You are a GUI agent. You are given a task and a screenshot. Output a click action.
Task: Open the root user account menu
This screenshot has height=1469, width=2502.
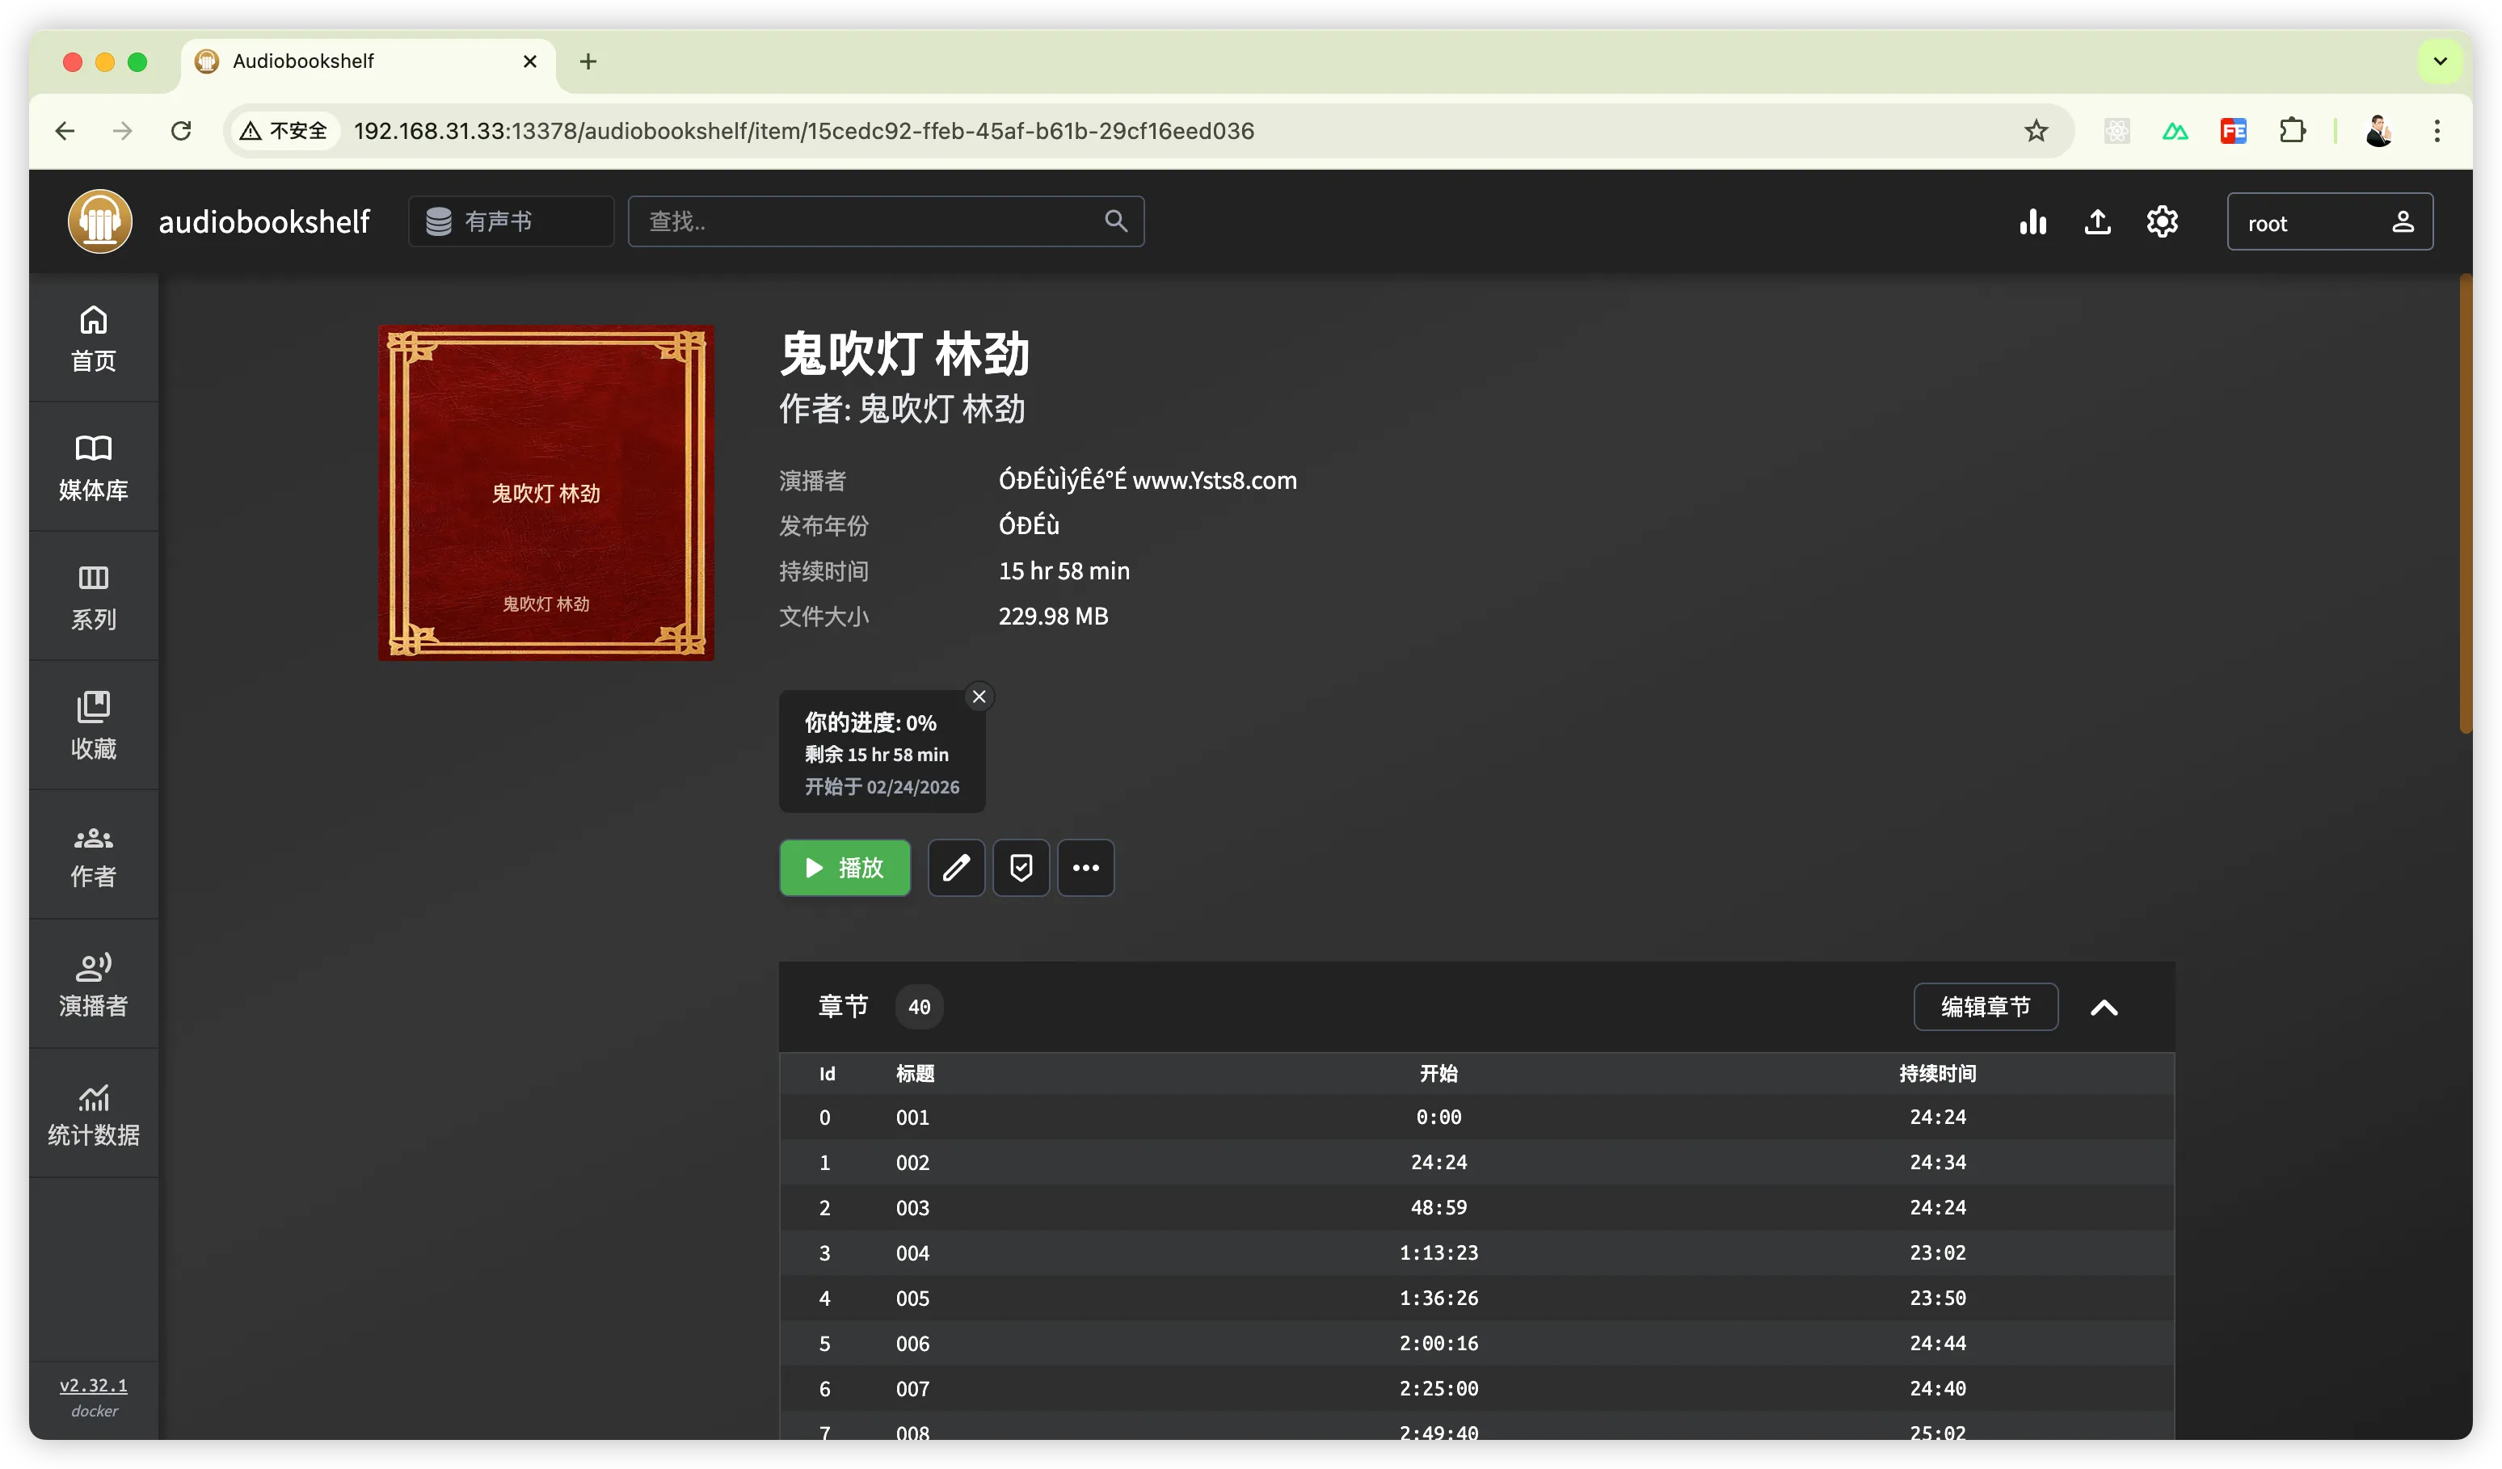click(2329, 221)
